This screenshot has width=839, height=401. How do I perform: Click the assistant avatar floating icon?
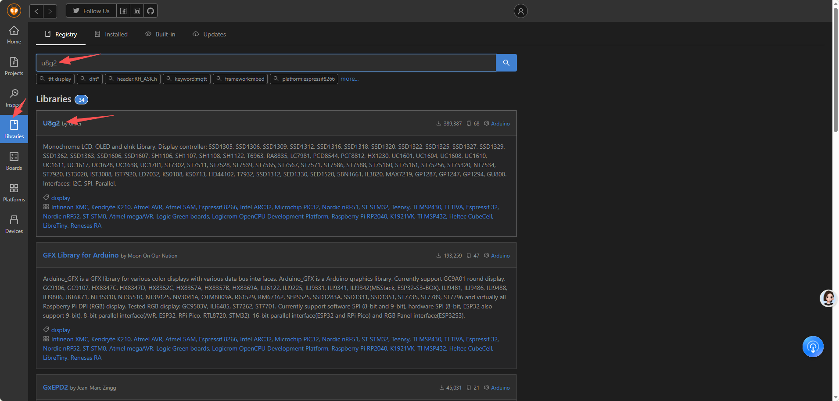828,298
